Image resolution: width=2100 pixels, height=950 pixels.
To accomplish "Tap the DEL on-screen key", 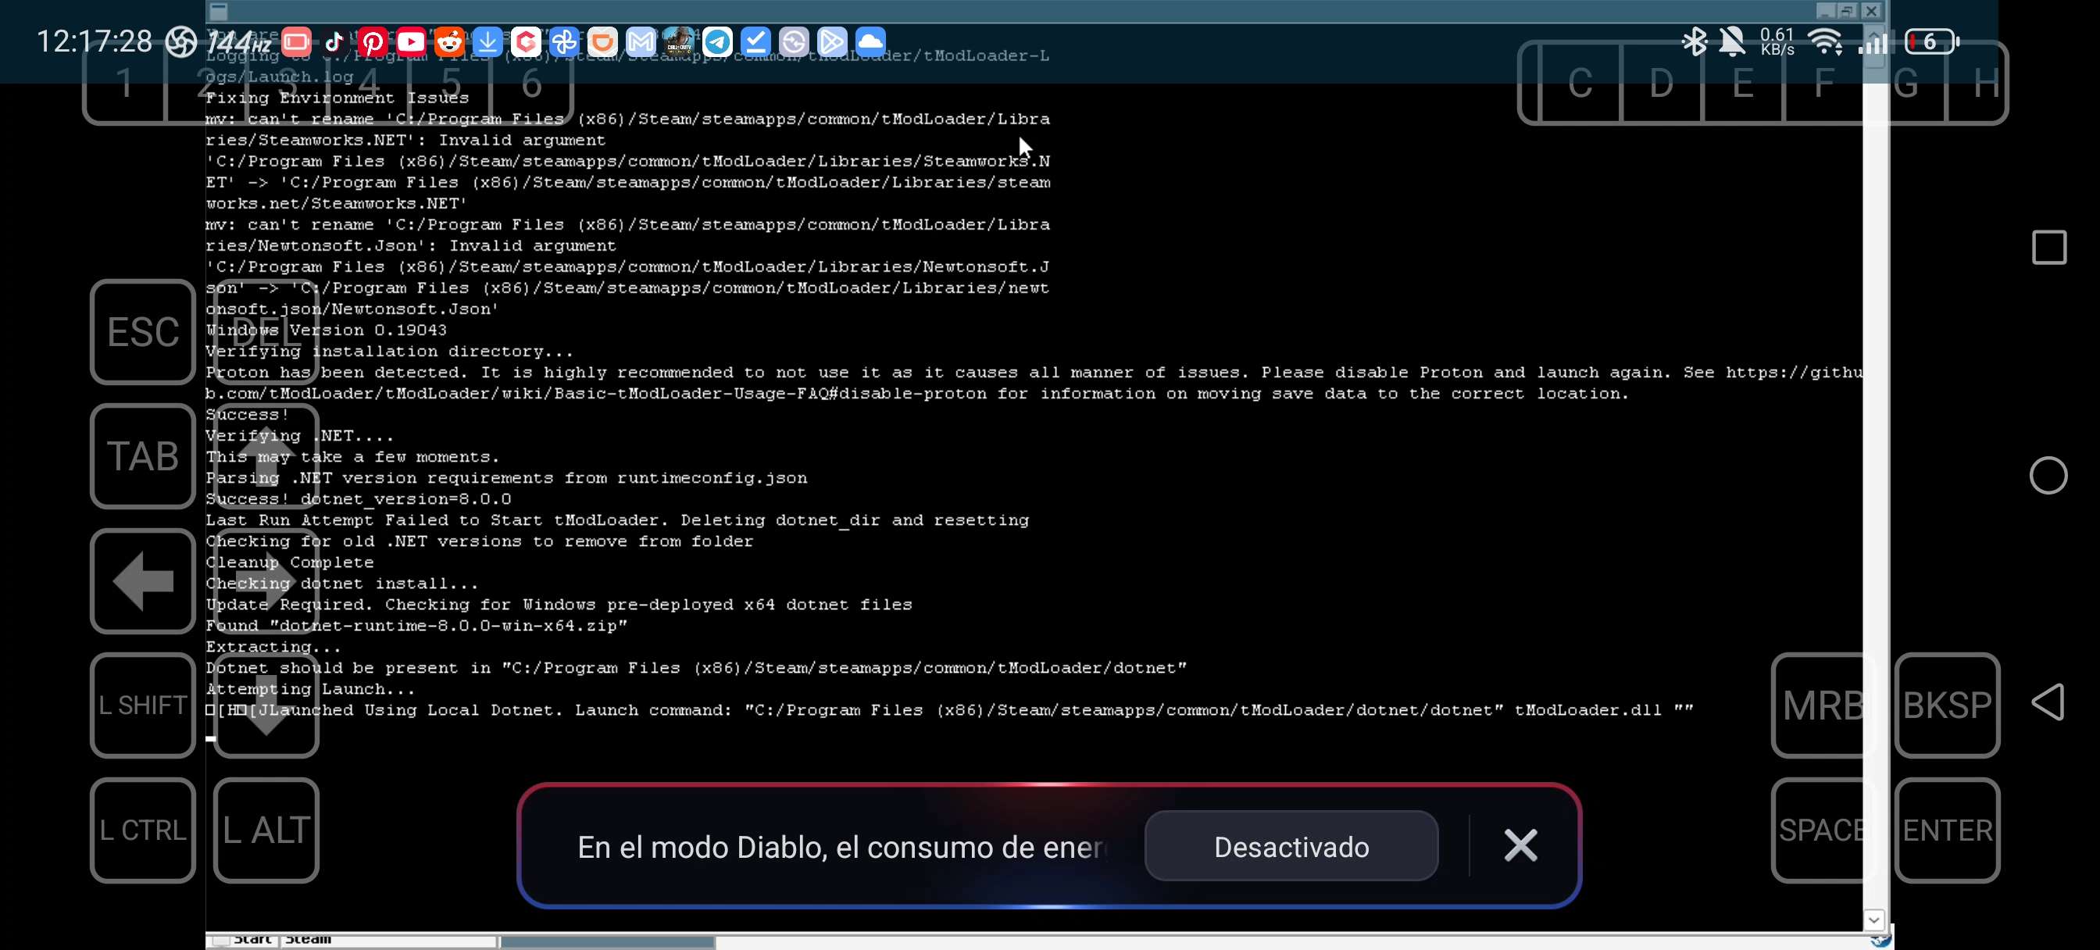I will tap(266, 331).
